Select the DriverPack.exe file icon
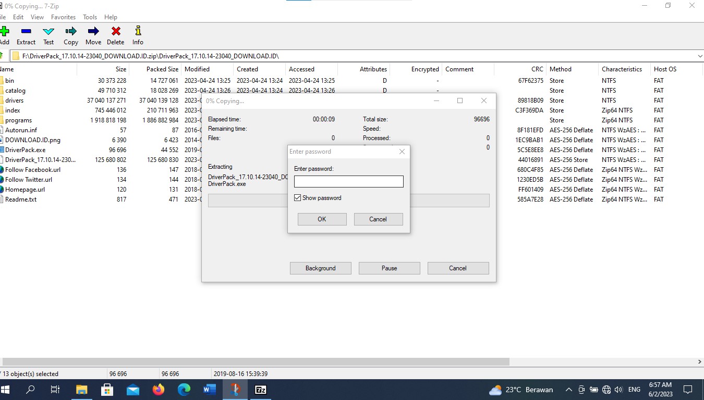The image size is (704, 400). coord(2,150)
